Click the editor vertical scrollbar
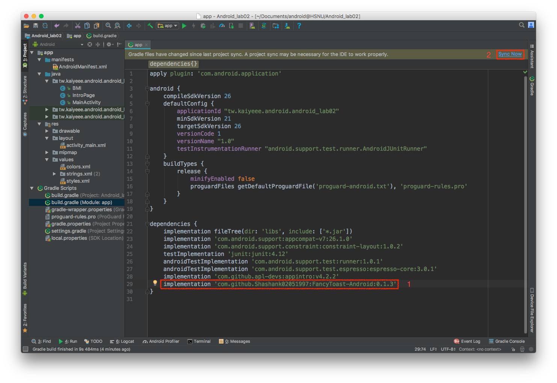This screenshot has height=383, width=557. (525, 205)
